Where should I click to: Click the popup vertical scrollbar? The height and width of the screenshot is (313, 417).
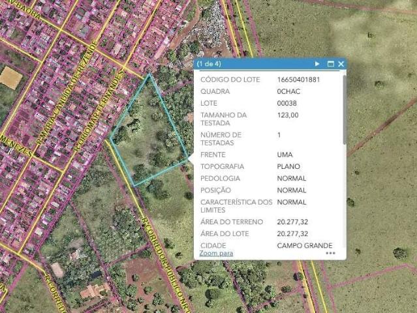(x=345, y=110)
